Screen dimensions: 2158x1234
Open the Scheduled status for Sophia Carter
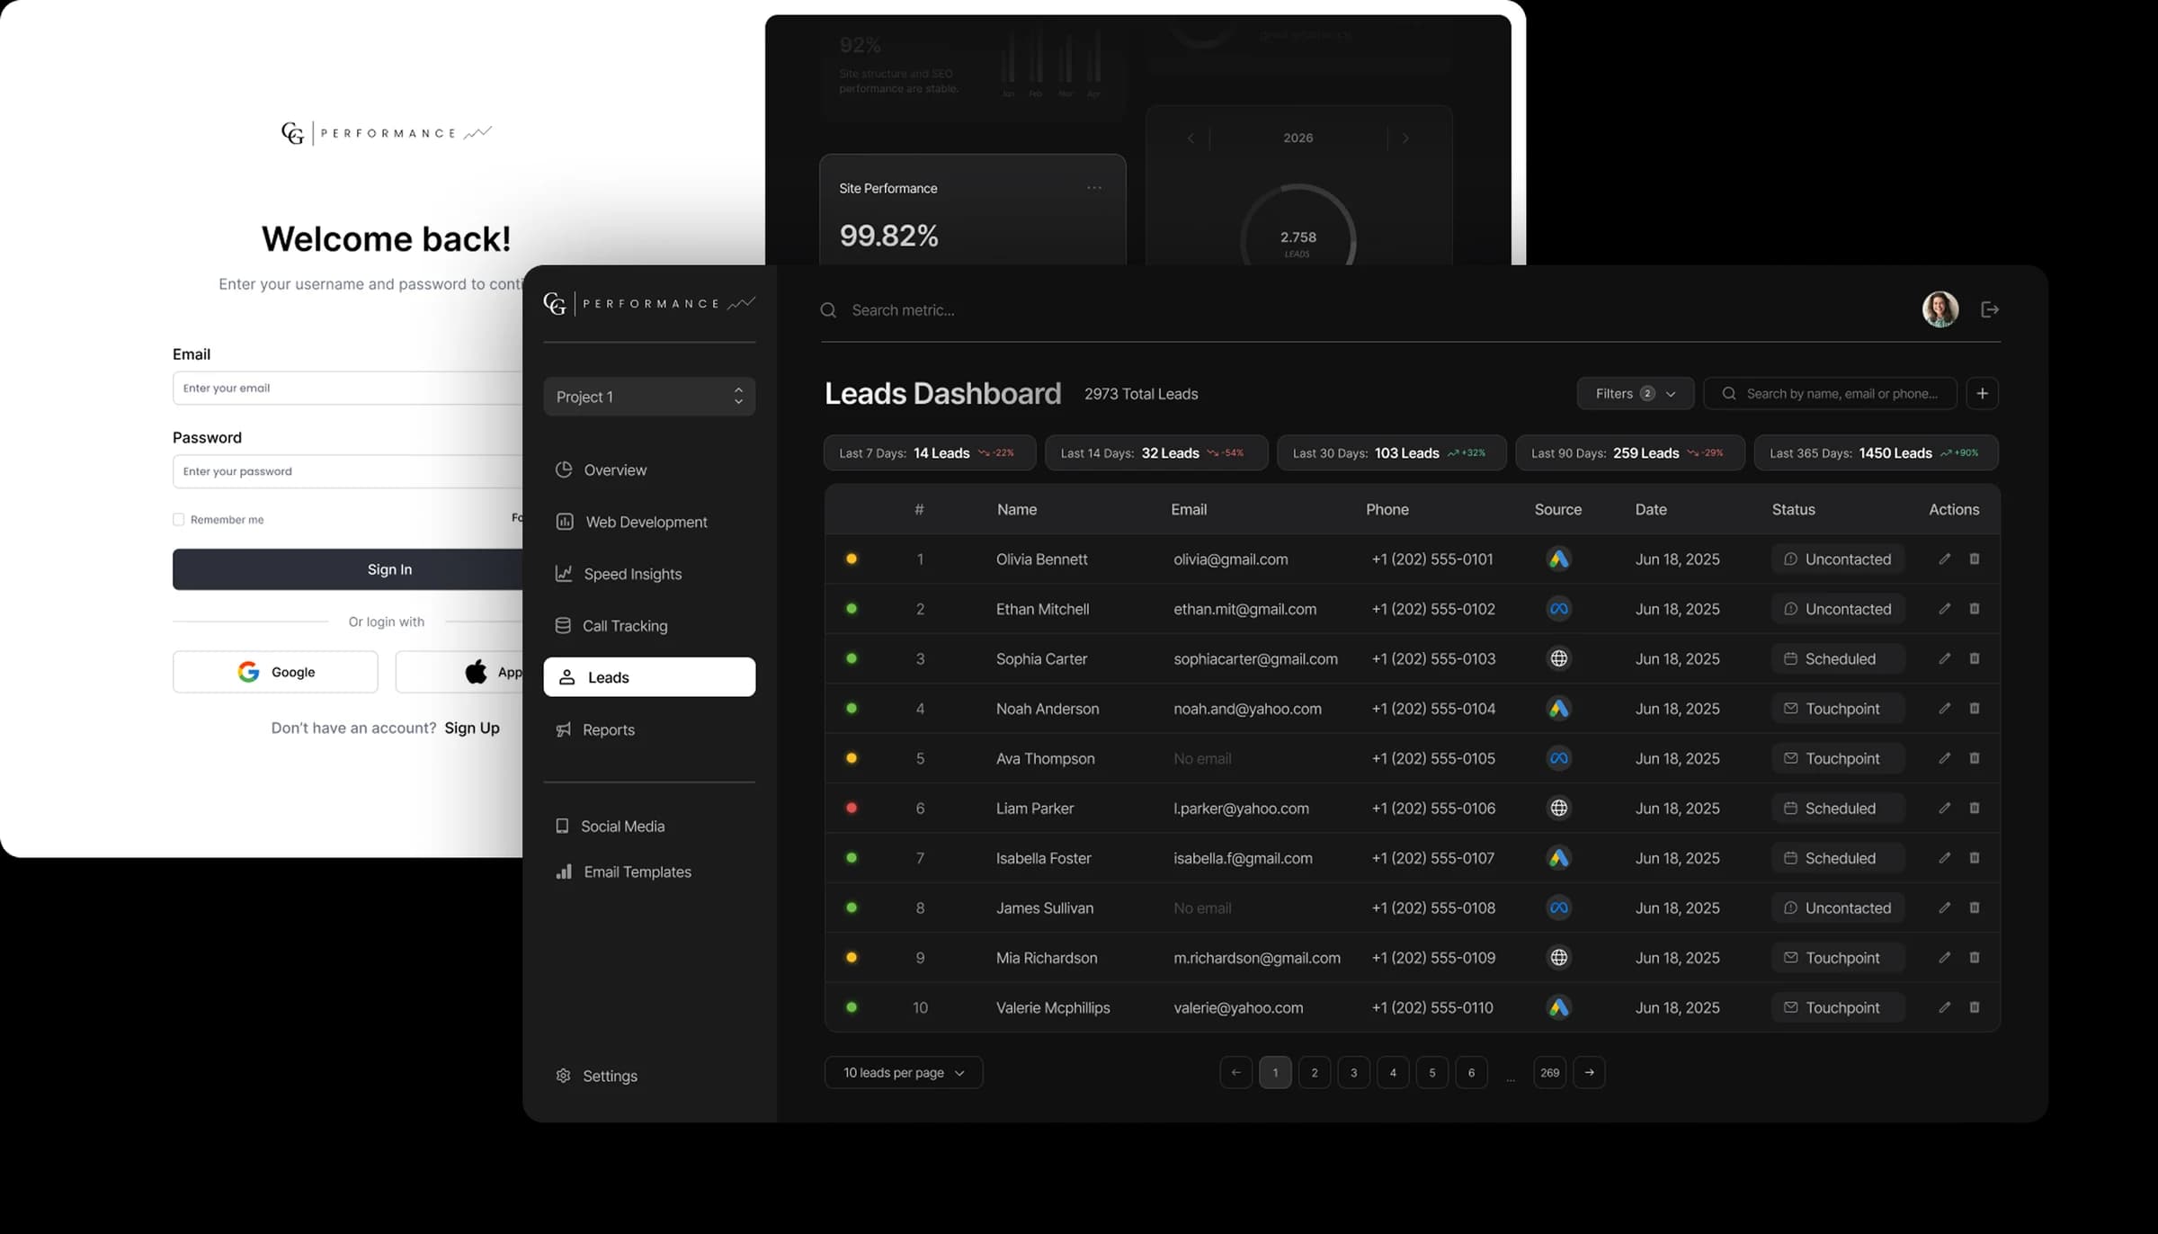coord(1838,658)
